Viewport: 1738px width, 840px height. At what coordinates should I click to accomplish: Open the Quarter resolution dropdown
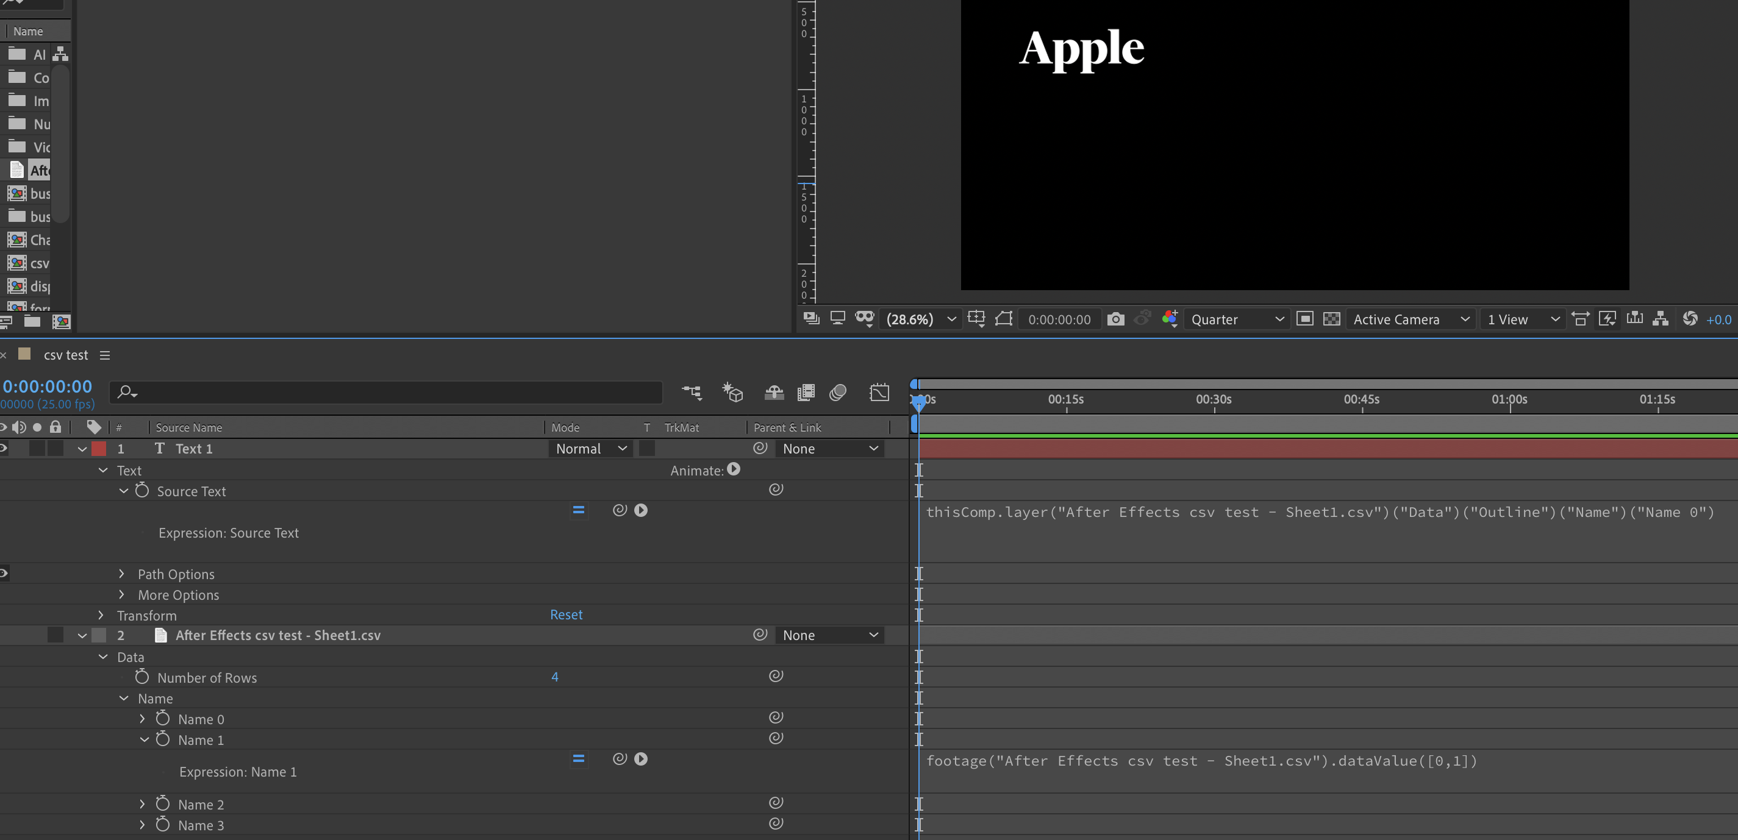pos(1237,319)
